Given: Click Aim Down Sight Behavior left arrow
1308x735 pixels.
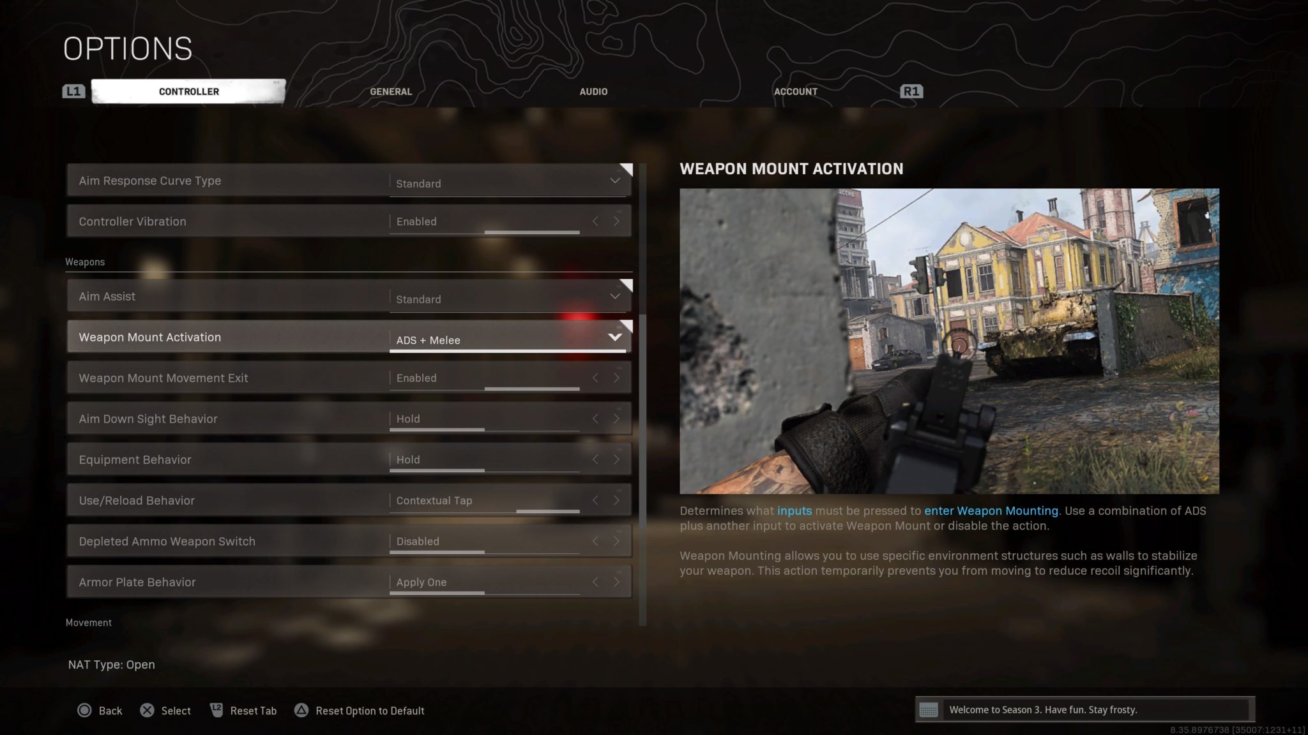Looking at the screenshot, I should [x=595, y=417].
